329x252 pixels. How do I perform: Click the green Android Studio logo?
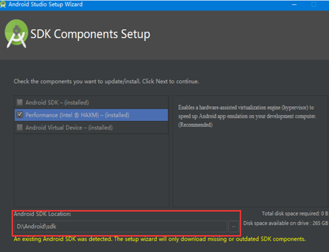[17, 34]
